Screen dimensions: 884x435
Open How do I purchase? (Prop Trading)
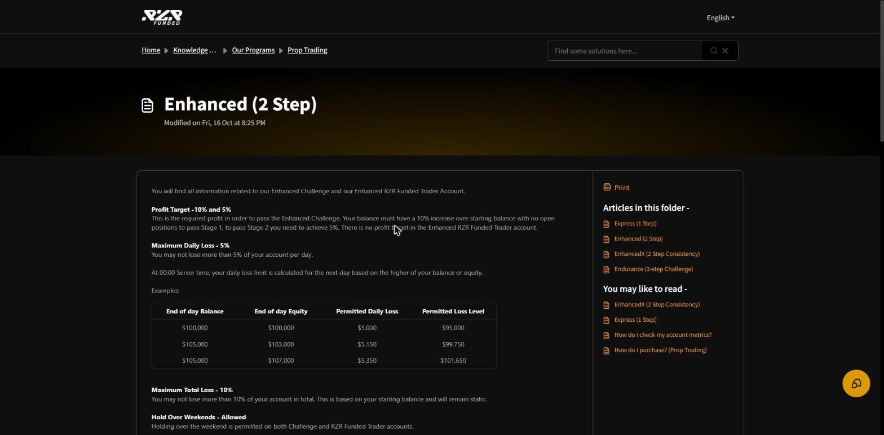[x=661, y=350]
